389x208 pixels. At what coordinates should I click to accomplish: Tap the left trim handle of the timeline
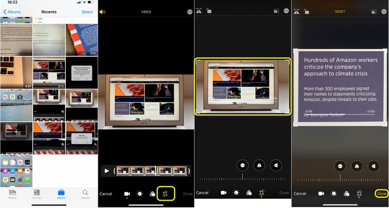pos(114,171)
